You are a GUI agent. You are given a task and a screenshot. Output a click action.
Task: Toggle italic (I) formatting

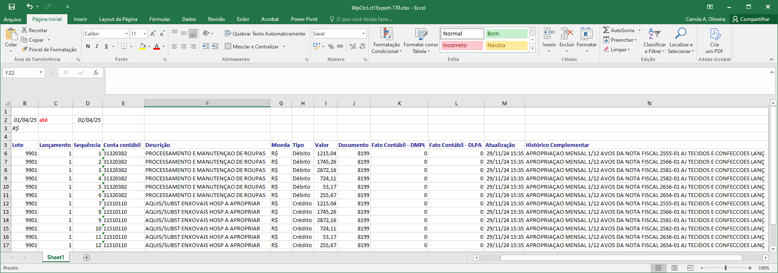pos(97,46)
